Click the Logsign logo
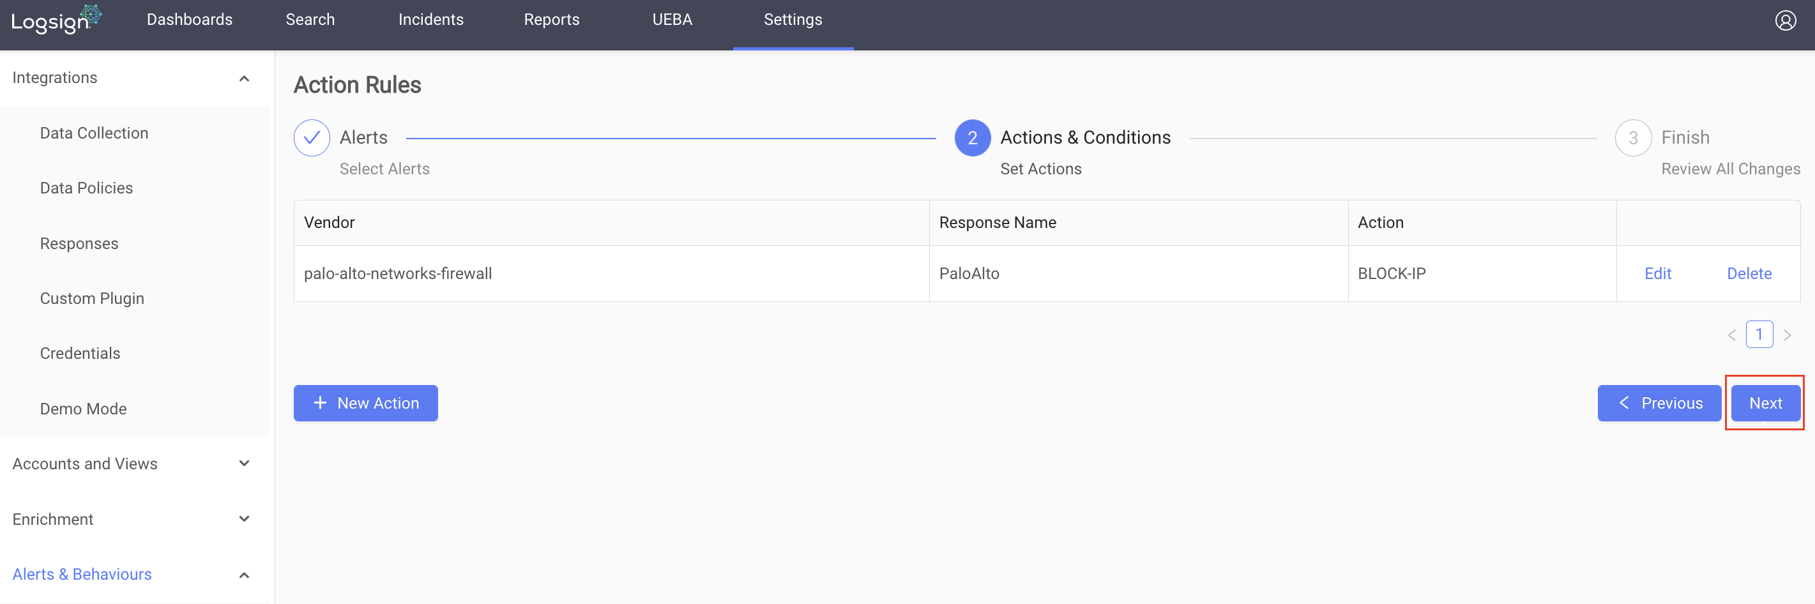 click(56, 20)
